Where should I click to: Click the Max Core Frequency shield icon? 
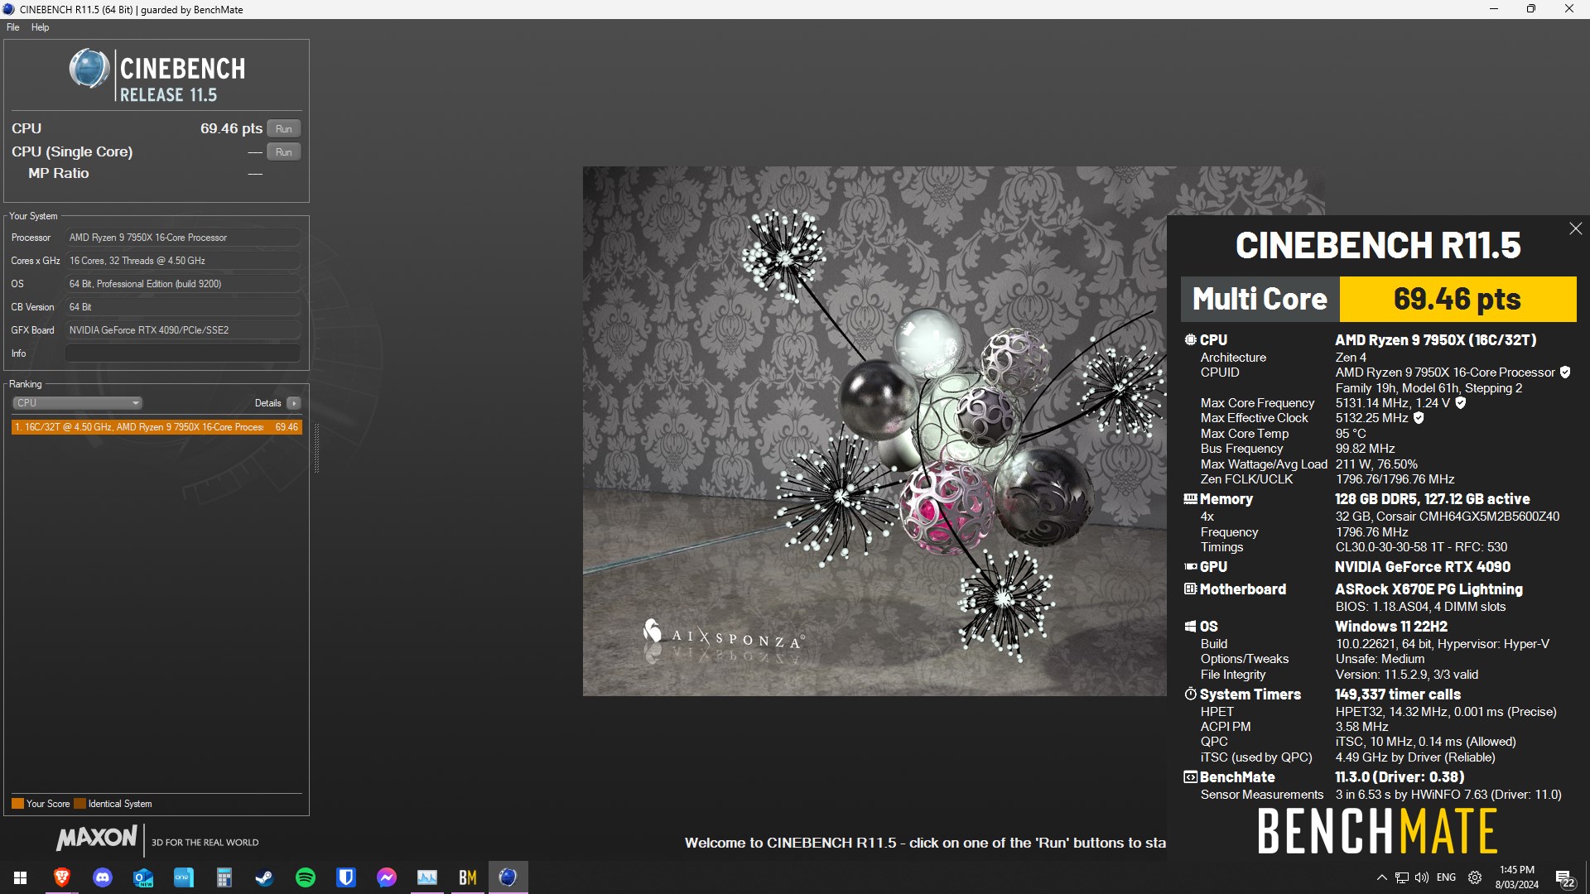1461,403
